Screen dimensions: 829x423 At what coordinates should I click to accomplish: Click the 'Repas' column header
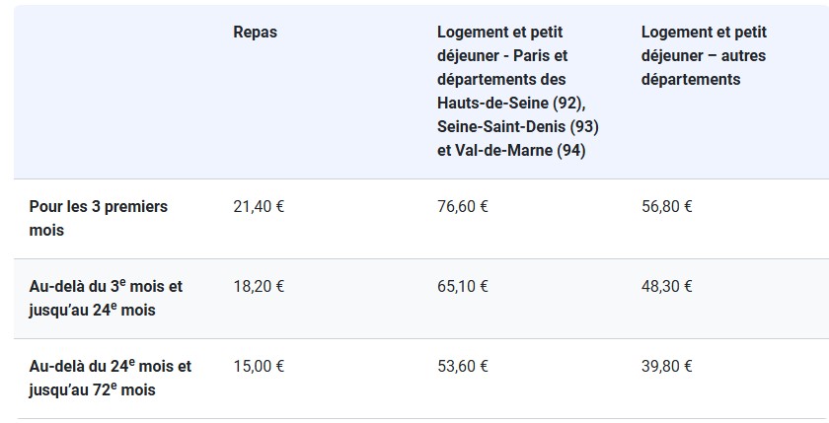255,33
